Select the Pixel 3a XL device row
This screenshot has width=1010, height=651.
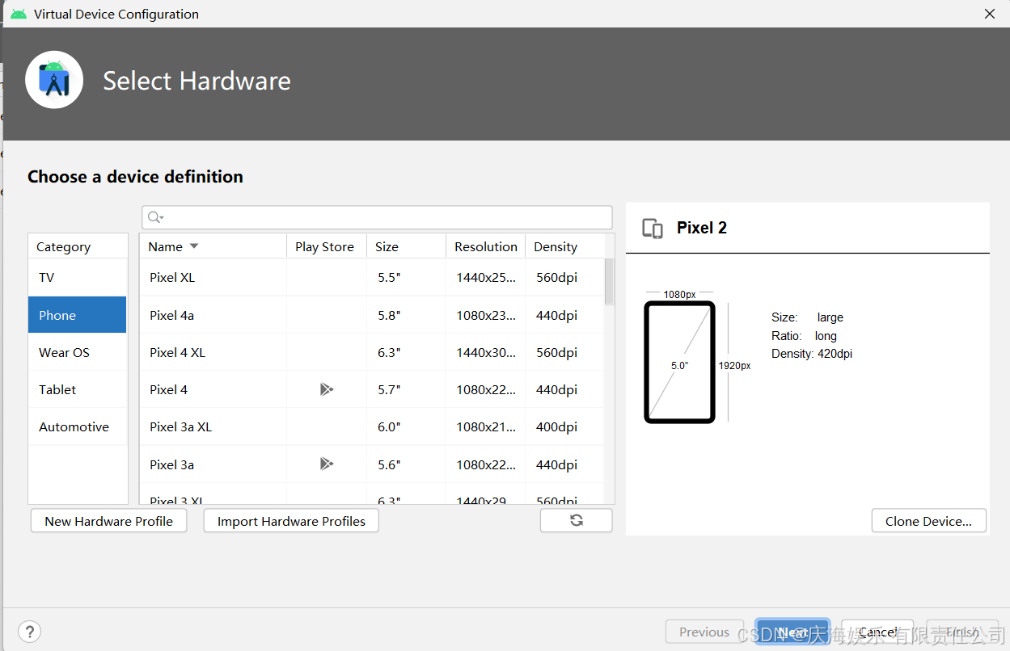click(x=372, y=426)
